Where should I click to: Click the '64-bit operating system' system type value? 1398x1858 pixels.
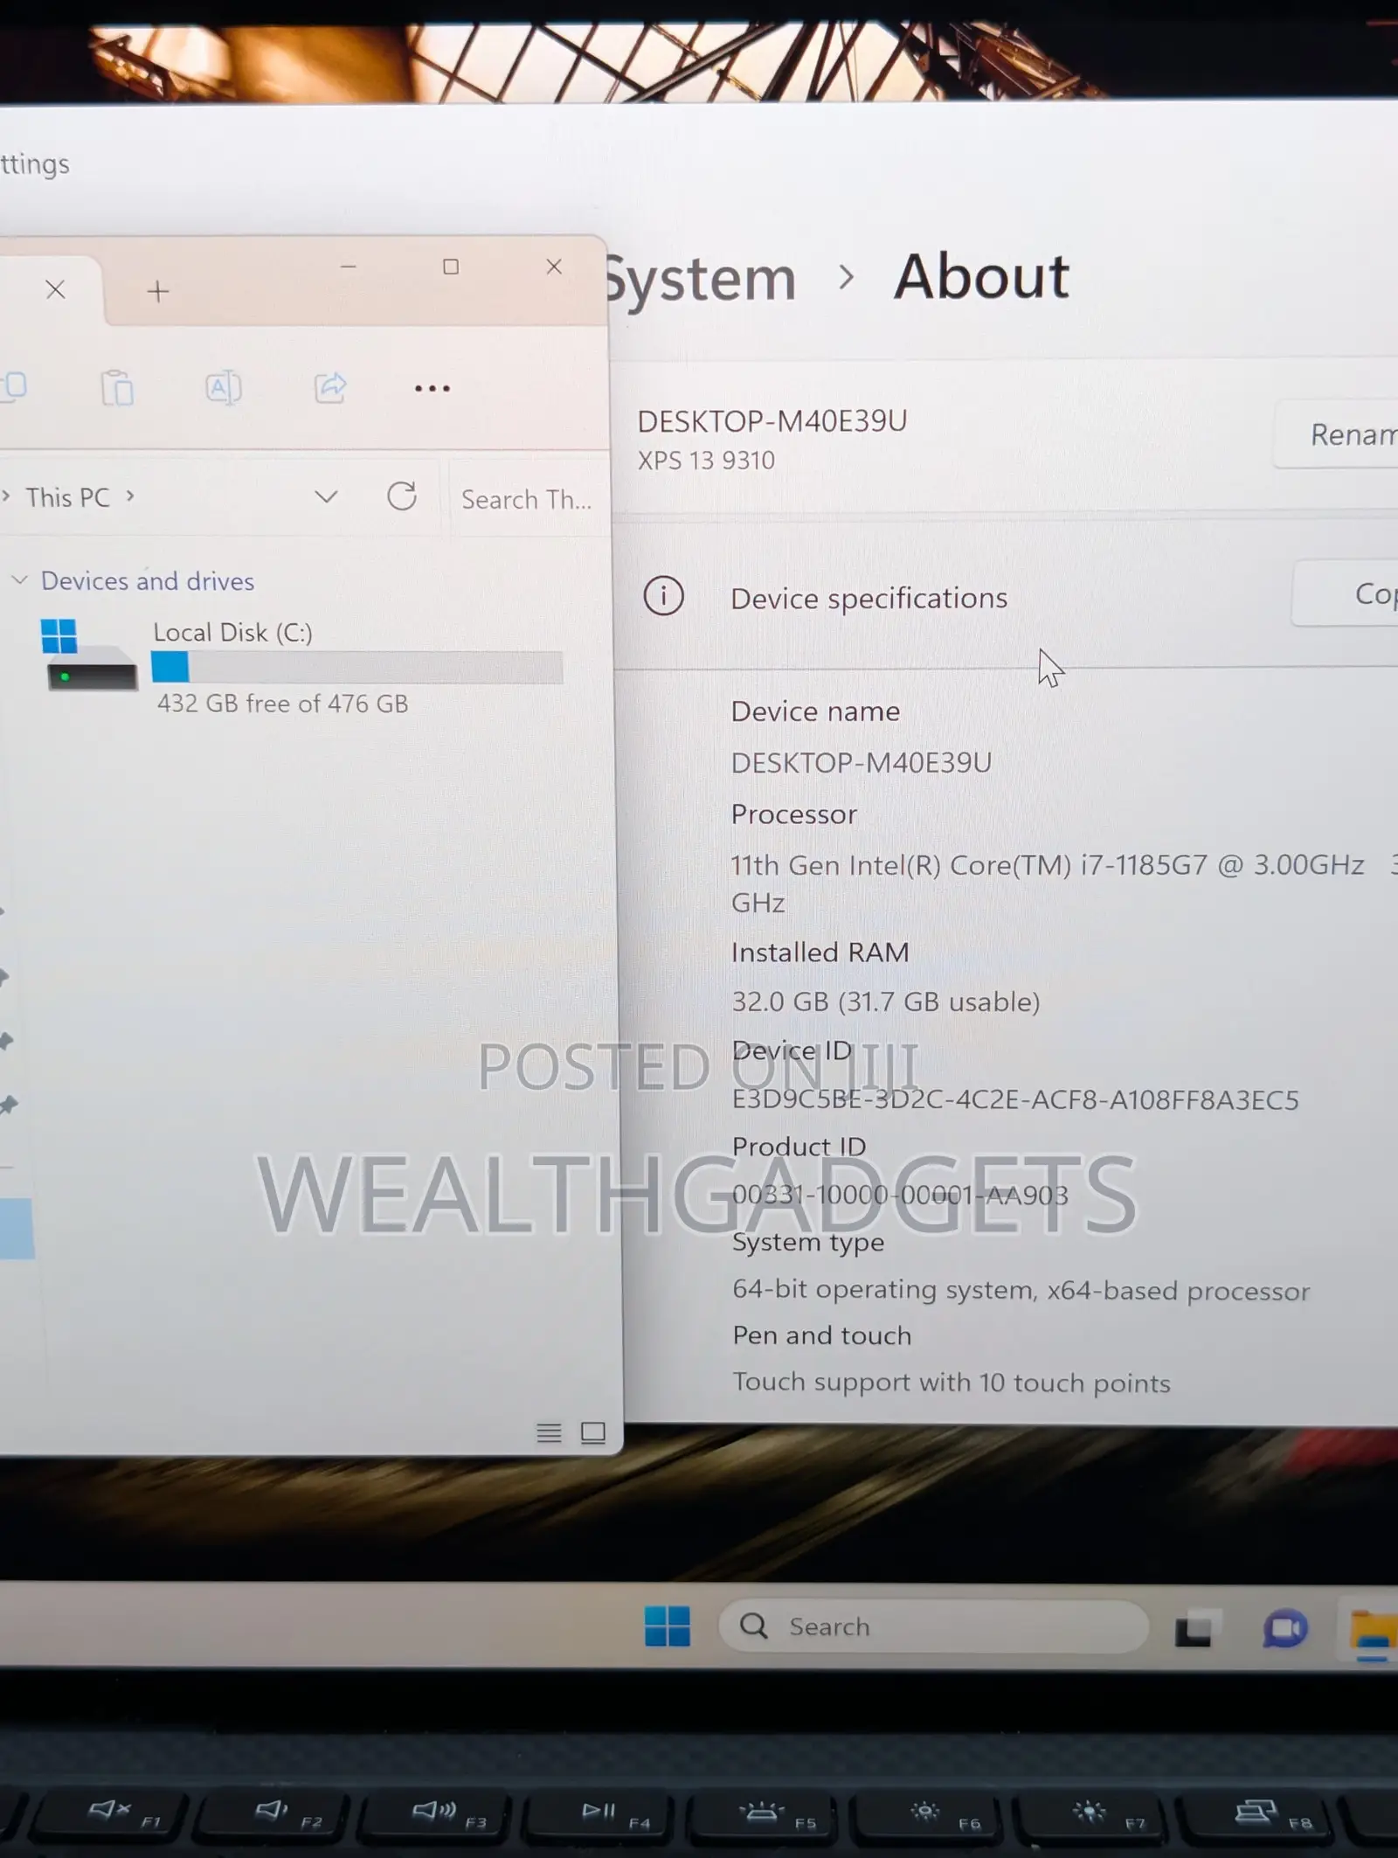coord(1021,1290)
